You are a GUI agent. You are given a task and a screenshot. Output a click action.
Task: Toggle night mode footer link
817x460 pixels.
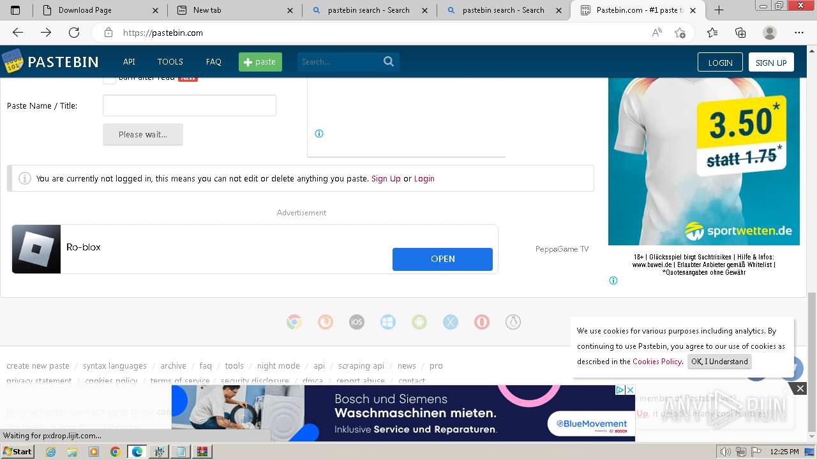(x=278, y=366)
